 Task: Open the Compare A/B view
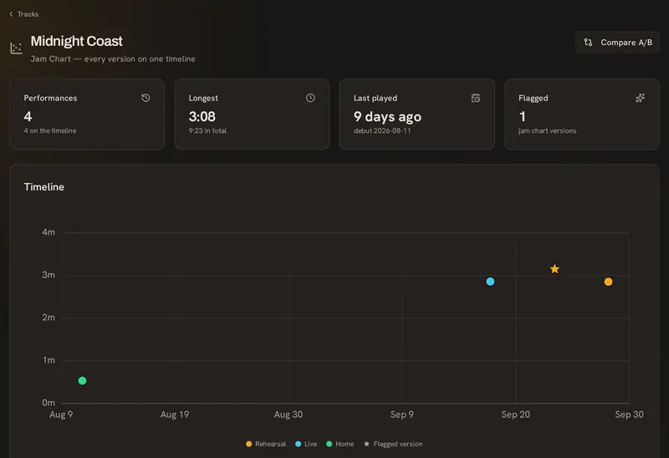(x=617, y=43)
